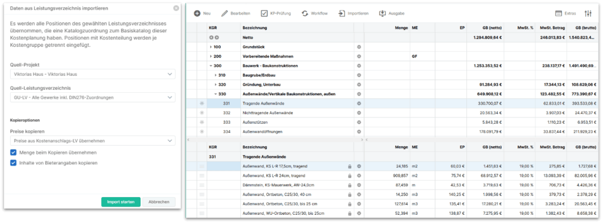The height and width of the screenshot is (223, 603).
Task: Click the Import starten button
Action: click(x=121, y=202)
